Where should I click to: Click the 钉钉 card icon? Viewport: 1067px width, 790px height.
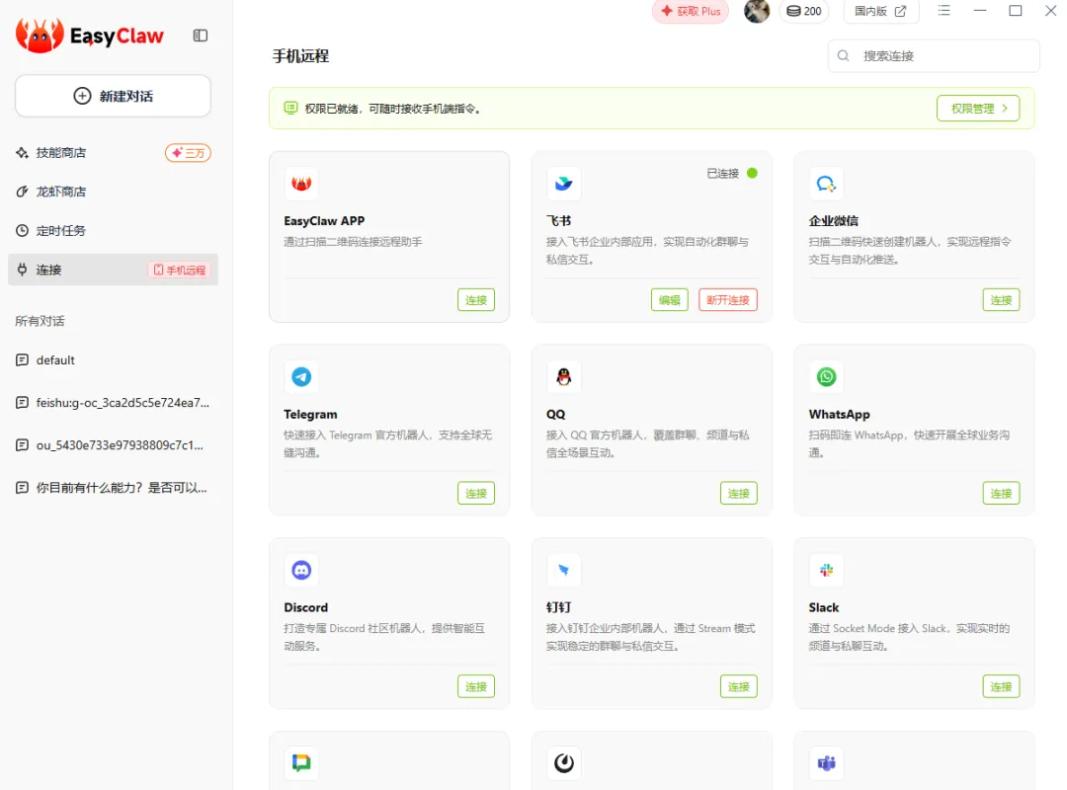click(563, 570)
